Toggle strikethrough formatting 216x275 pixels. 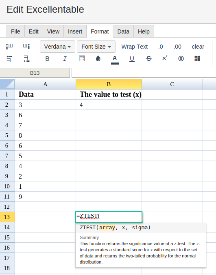(148, 58)
